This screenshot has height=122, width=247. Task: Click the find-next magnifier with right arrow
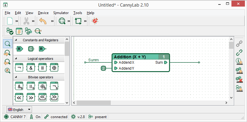click(7, 53)
